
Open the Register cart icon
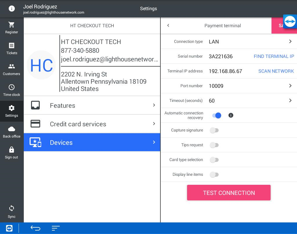pyautogui.click(x=12, y=25)
